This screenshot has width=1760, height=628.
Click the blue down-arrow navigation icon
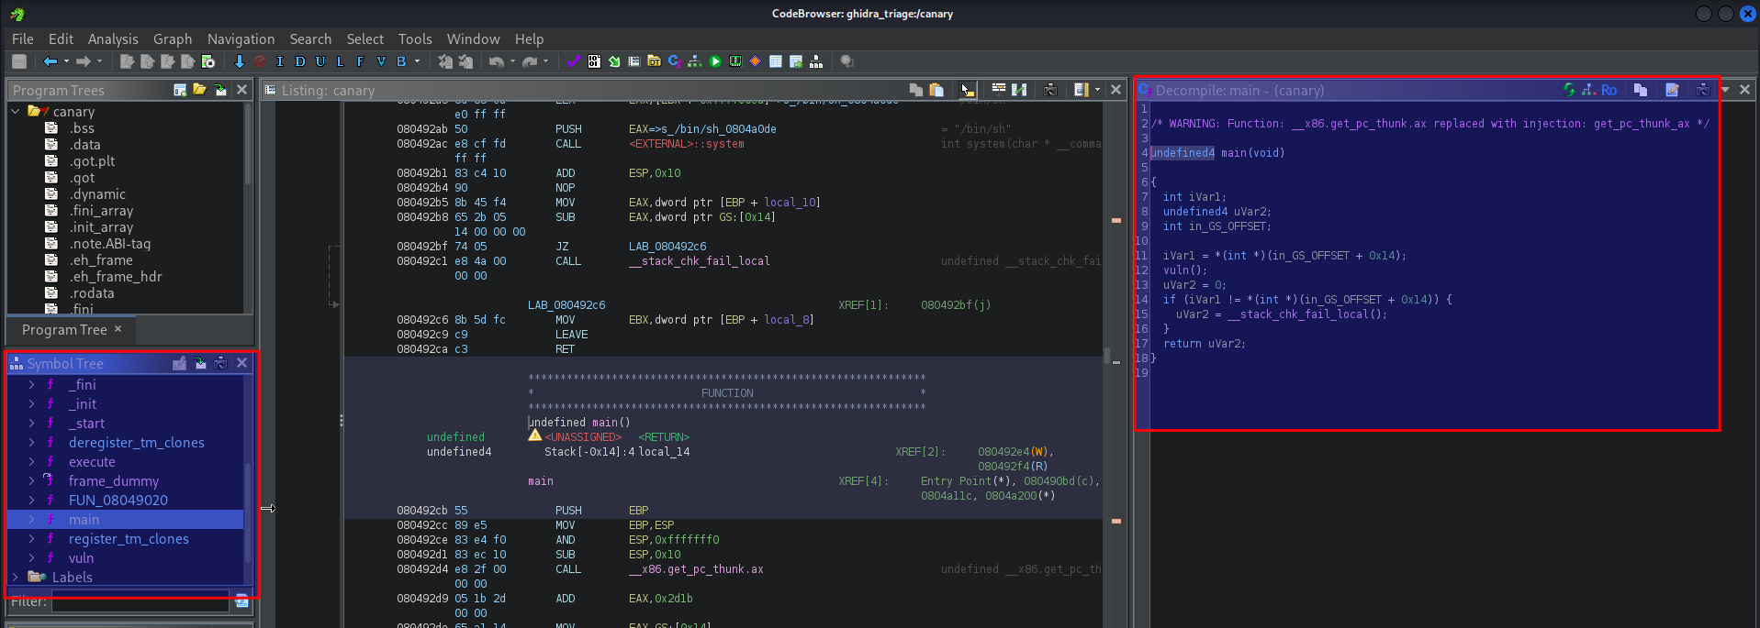point(240,61)
